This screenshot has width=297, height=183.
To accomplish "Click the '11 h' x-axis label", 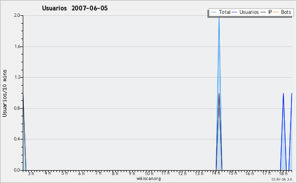I will [165, 173].
